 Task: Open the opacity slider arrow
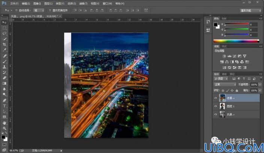[x=260, y=84]
